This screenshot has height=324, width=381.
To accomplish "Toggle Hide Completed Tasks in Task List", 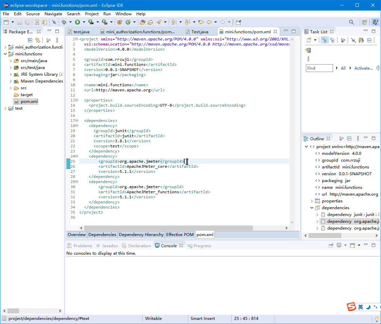I will coord(353,40).
